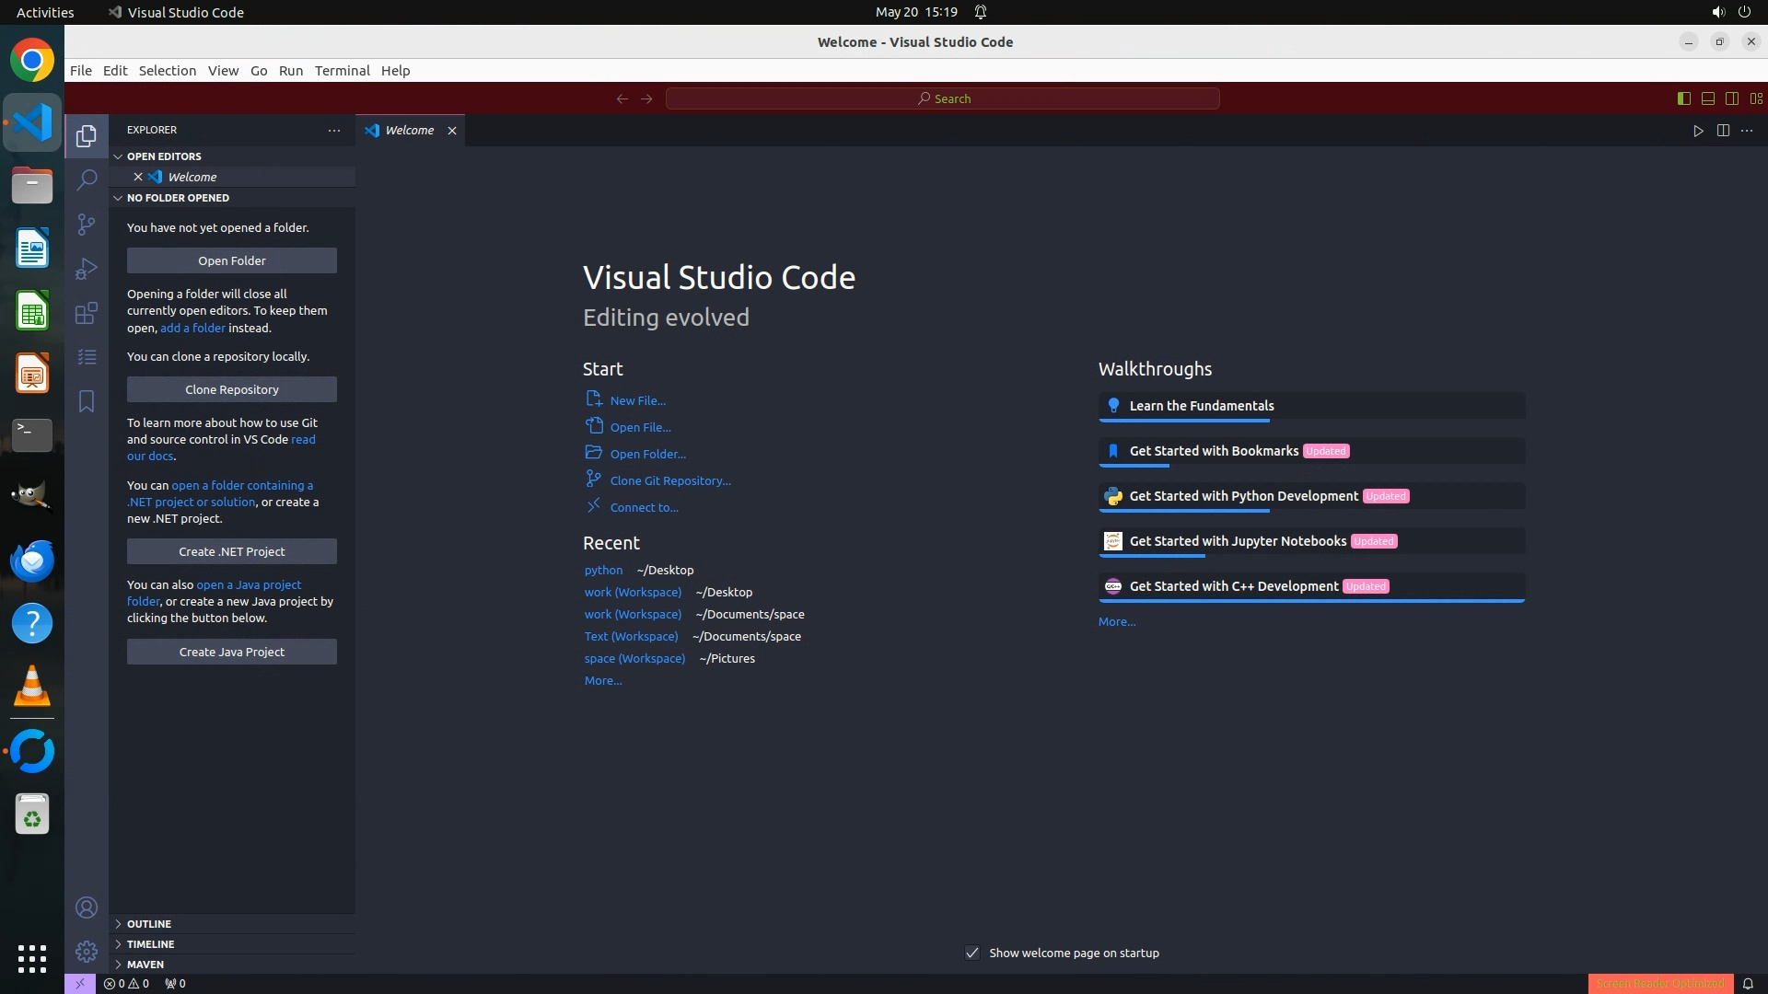Image resolution: width=1768 pixels, height=994 pixels.
Task: Toggle the bottom panel layout icon
Action: [1708, 98]
